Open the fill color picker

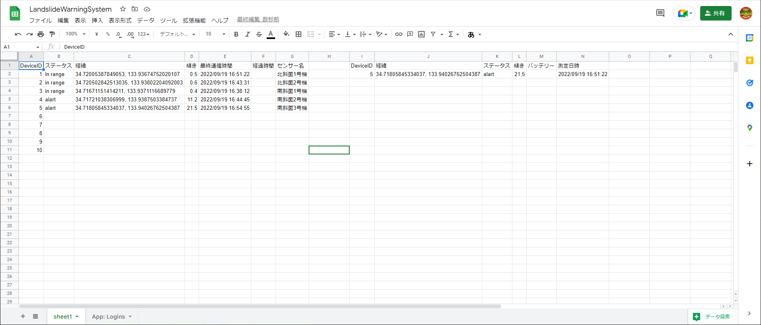pos(286,34)
